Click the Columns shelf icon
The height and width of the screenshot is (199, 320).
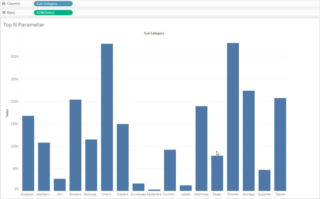click(4, 4)
